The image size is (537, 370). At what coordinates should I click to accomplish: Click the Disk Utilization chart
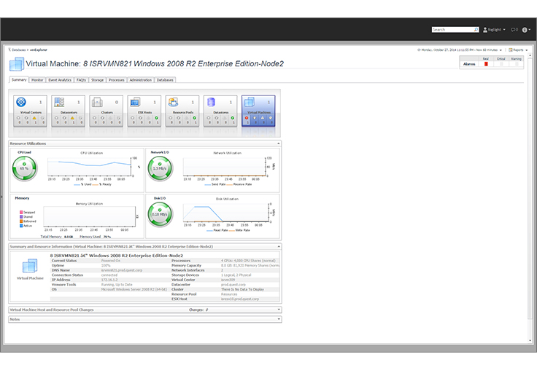pos(226,213)
